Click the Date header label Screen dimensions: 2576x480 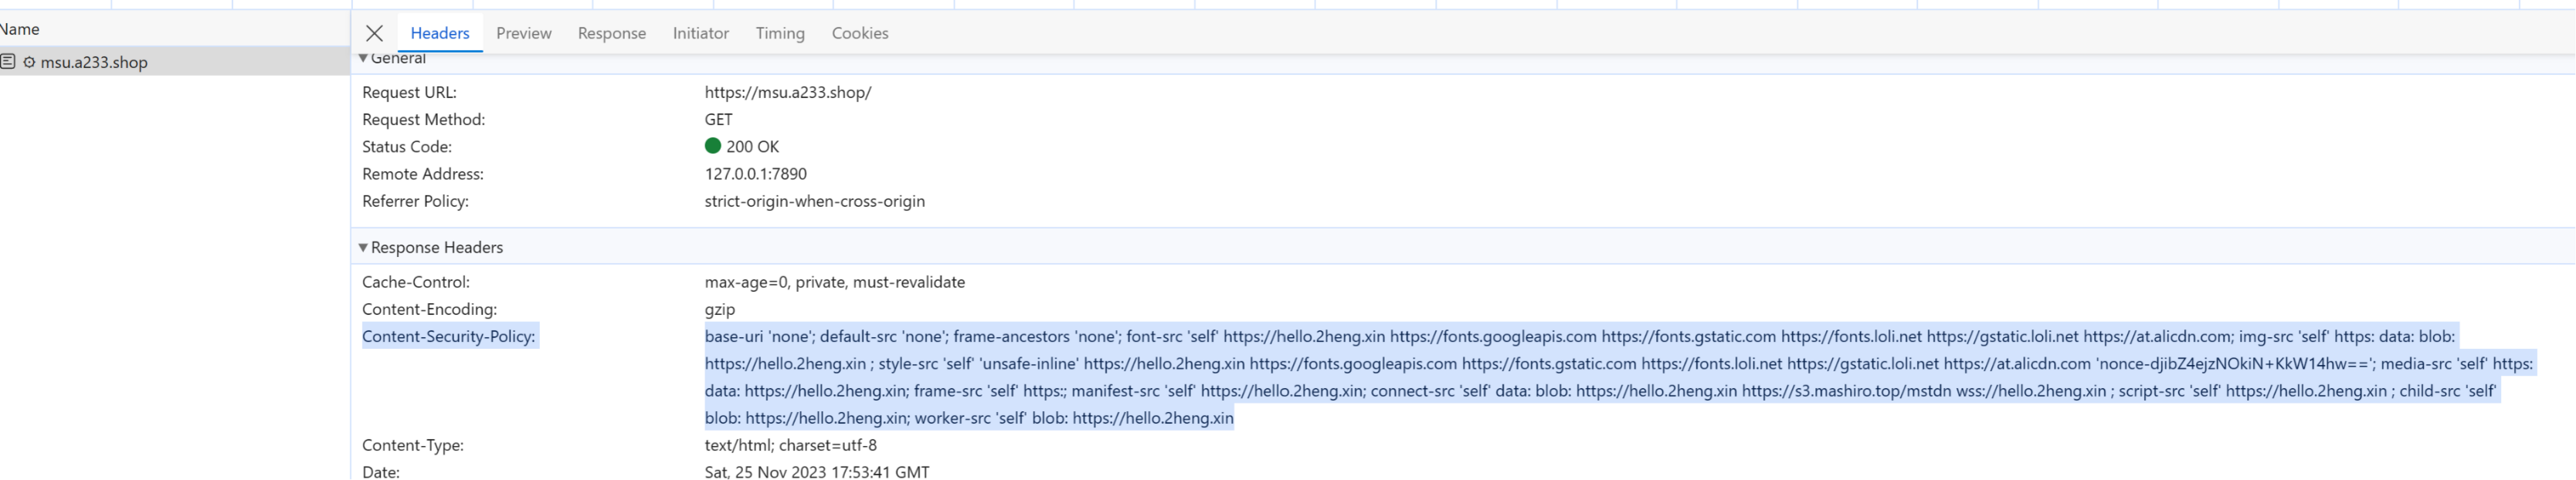380,472
